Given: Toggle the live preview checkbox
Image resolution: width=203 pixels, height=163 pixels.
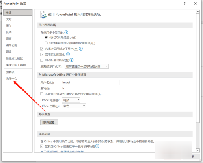Looking at the screenshot, I should tap(42, 55).
